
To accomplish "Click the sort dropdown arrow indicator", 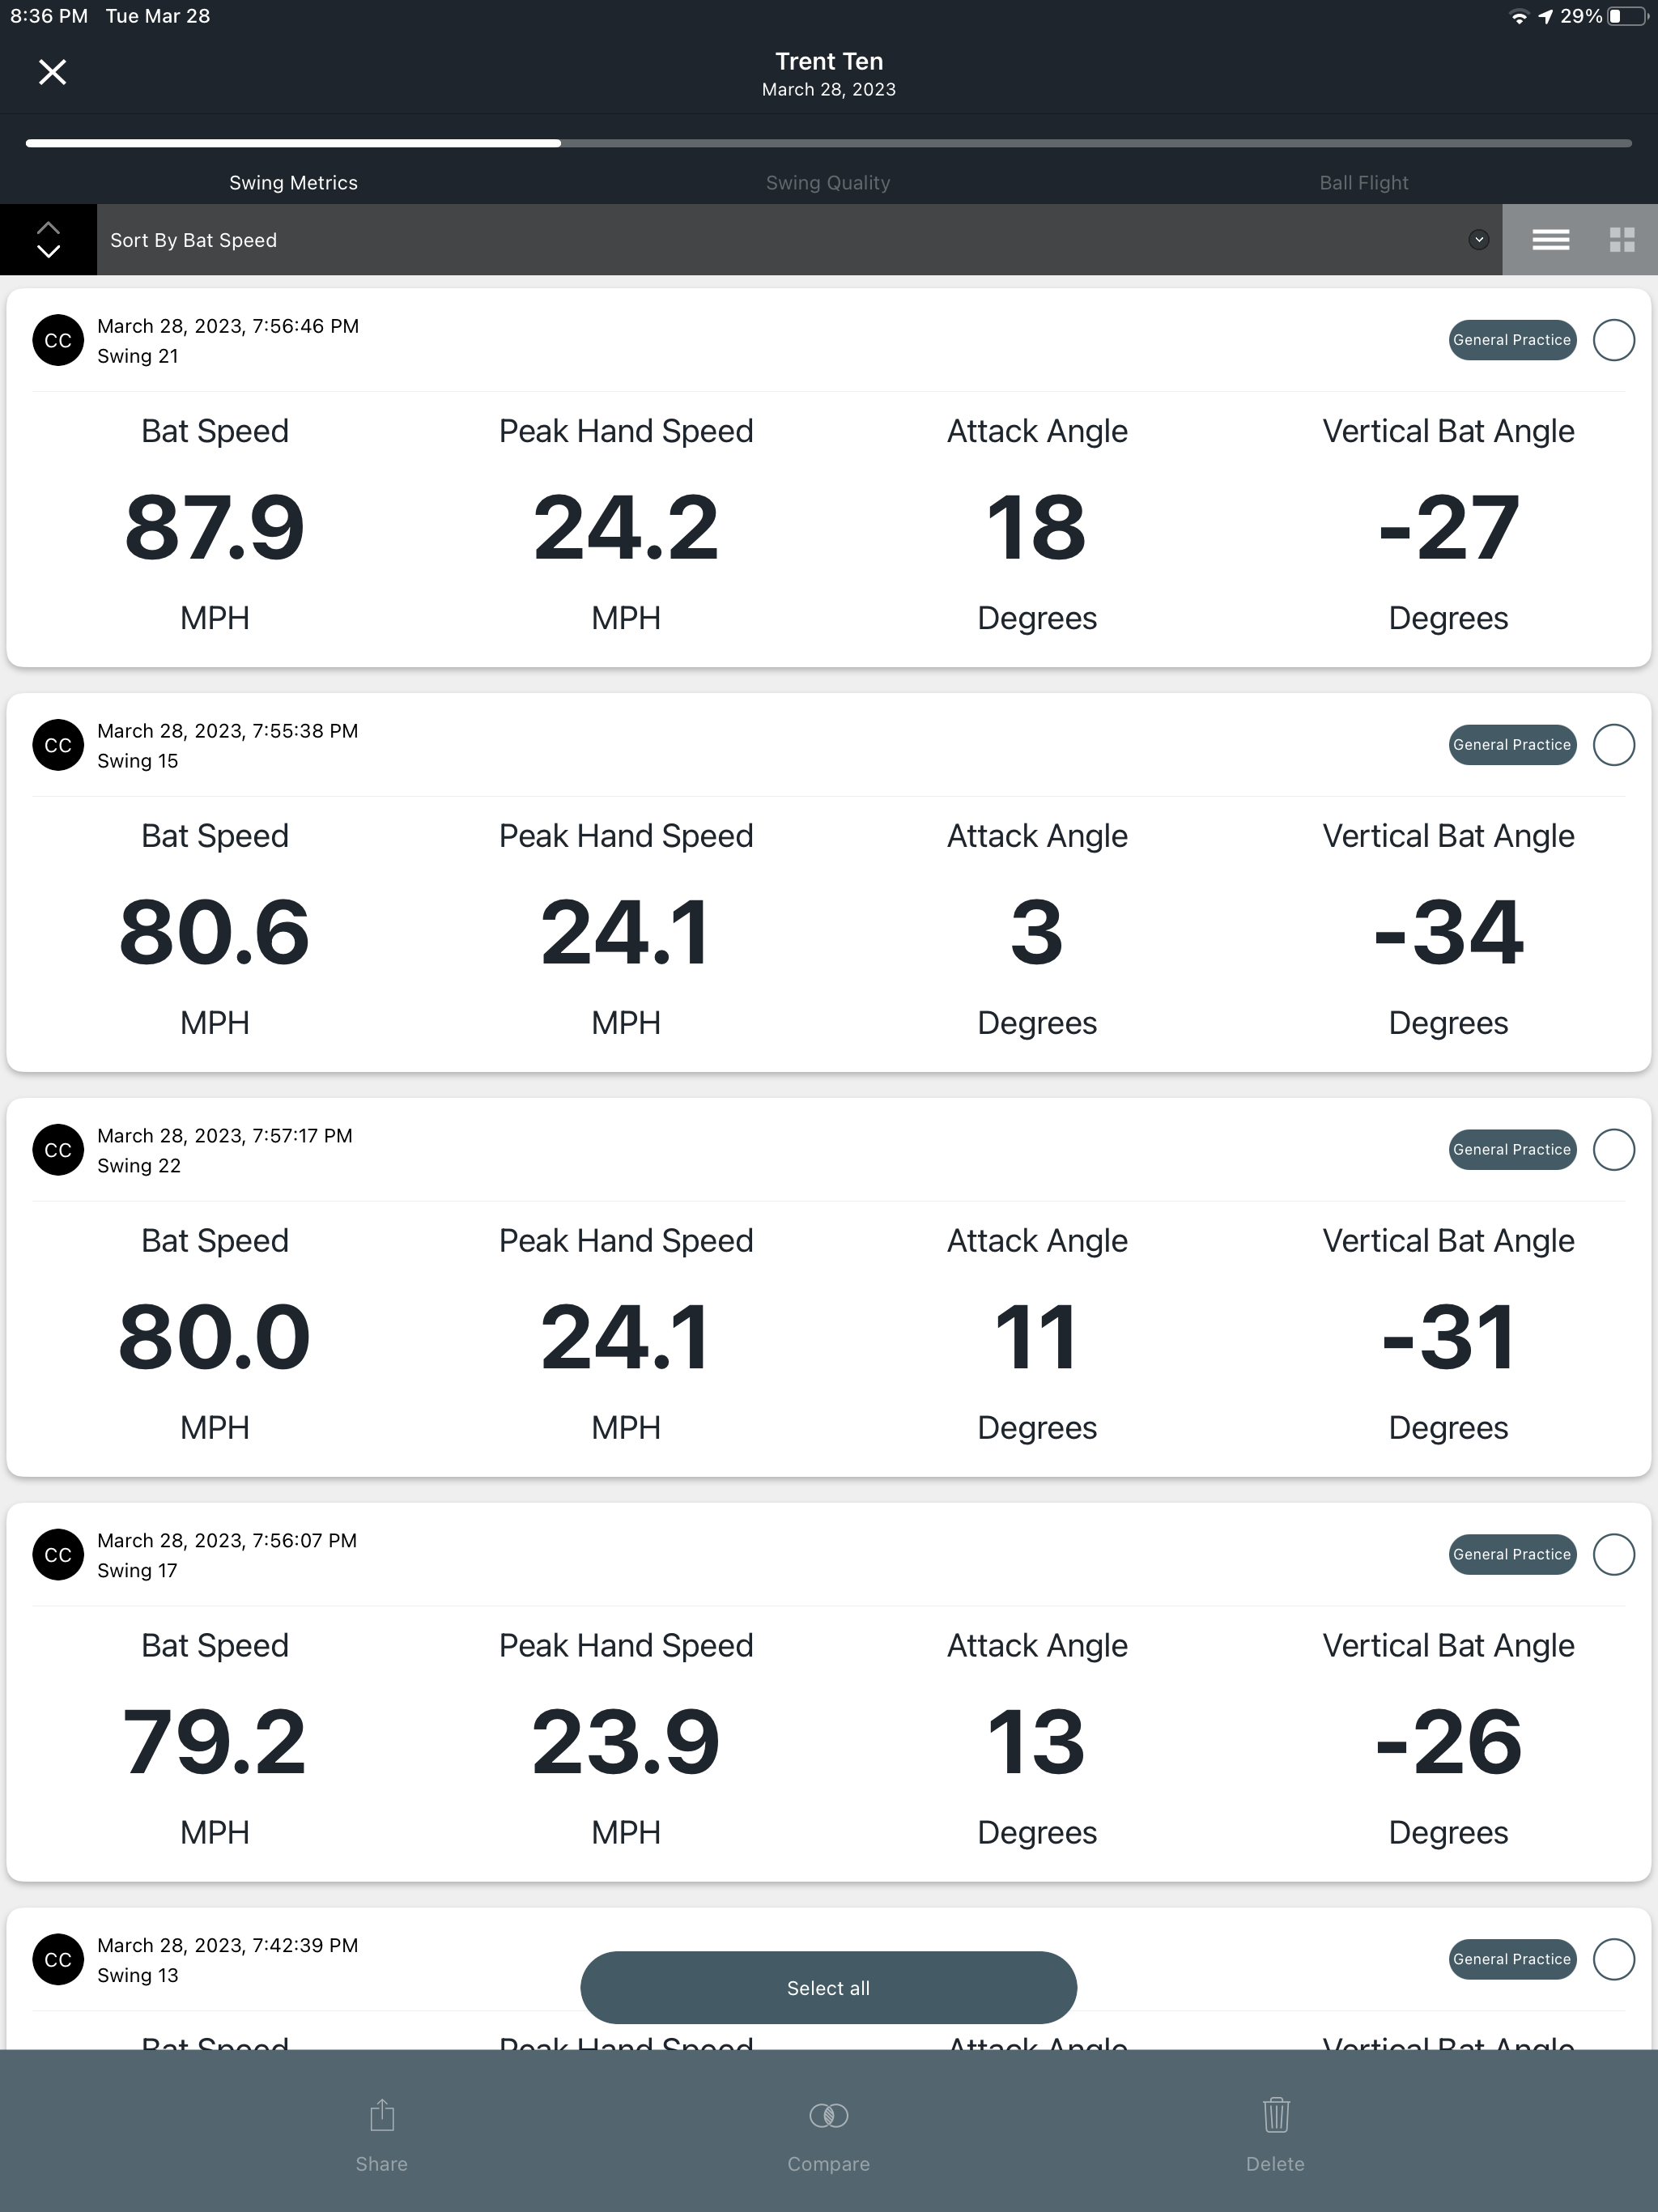I will tap(1478, 240).
